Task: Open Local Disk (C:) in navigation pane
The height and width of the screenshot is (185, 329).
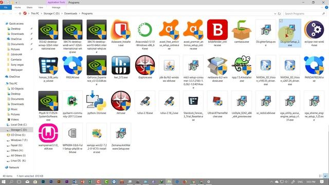Action: point(19,124)
